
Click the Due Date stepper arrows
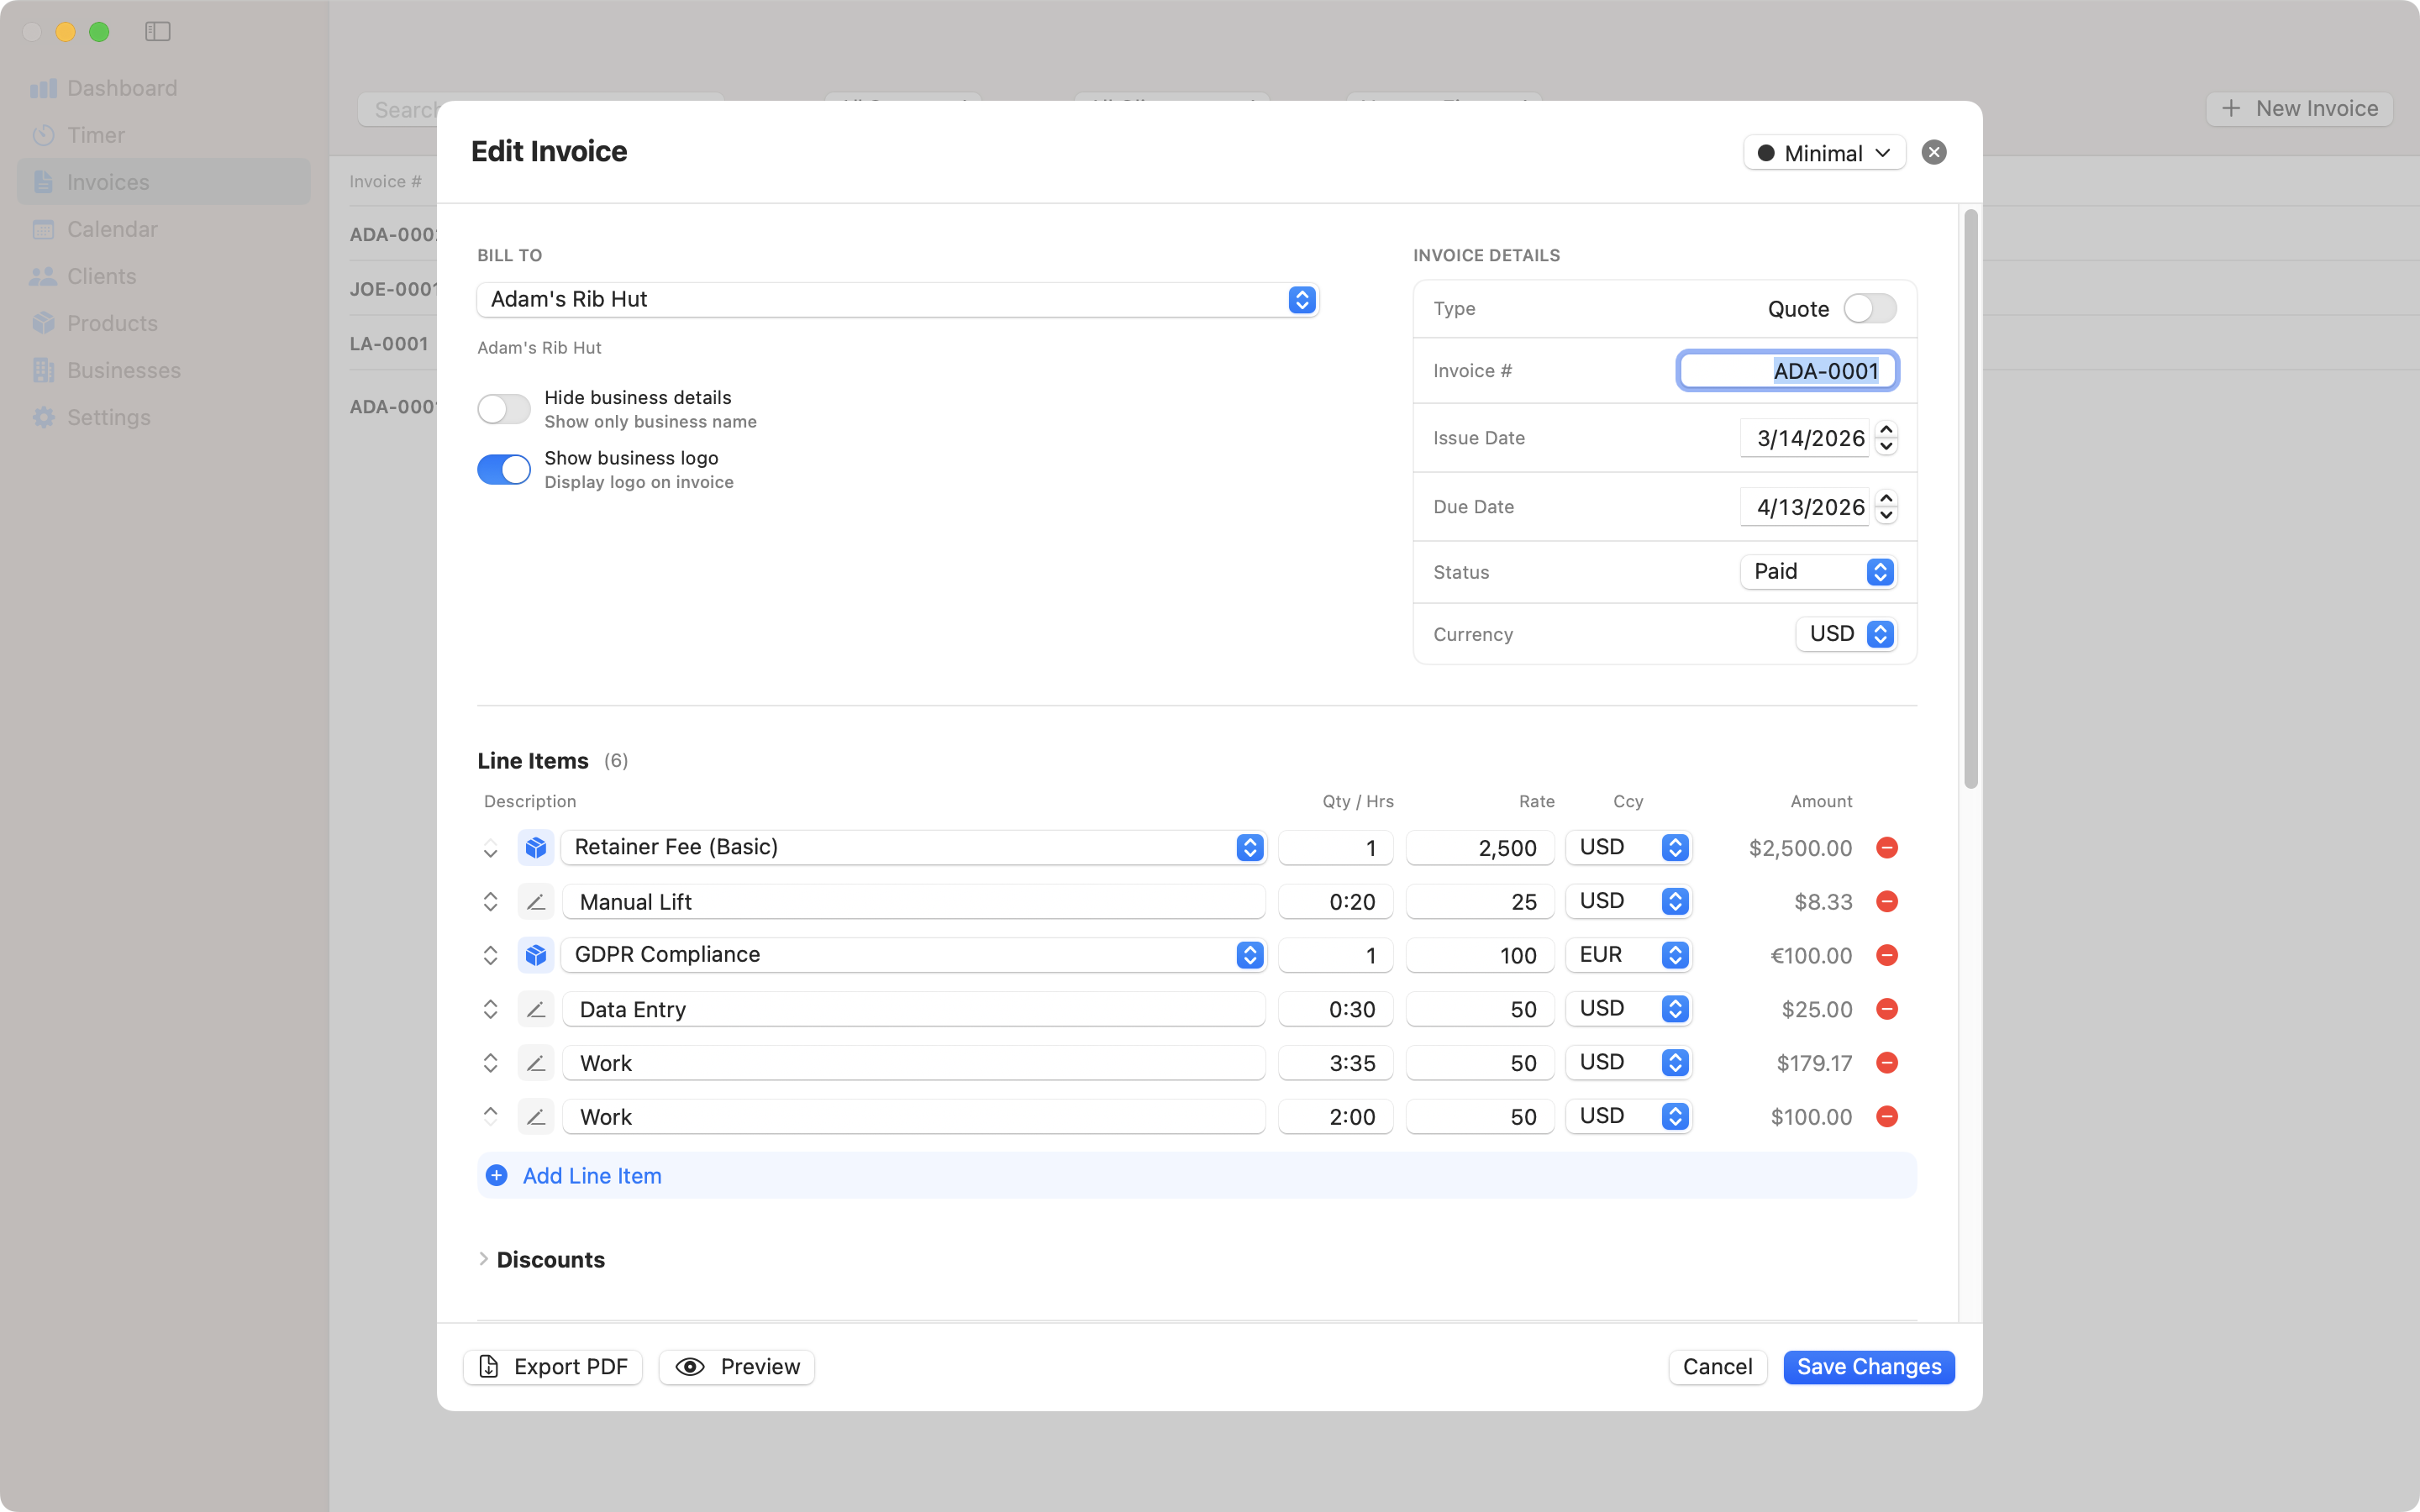coord(1886,507)
